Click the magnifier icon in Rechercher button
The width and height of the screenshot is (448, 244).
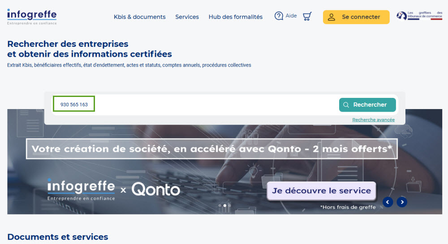[x=346, y=105]
